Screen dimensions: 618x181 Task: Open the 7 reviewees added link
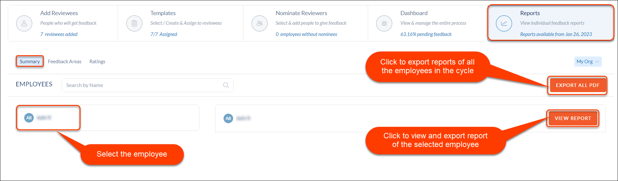[59, 34]
